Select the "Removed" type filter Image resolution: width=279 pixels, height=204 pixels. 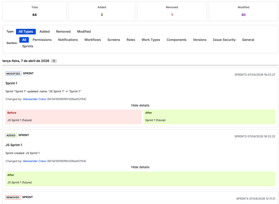[63, 31]
